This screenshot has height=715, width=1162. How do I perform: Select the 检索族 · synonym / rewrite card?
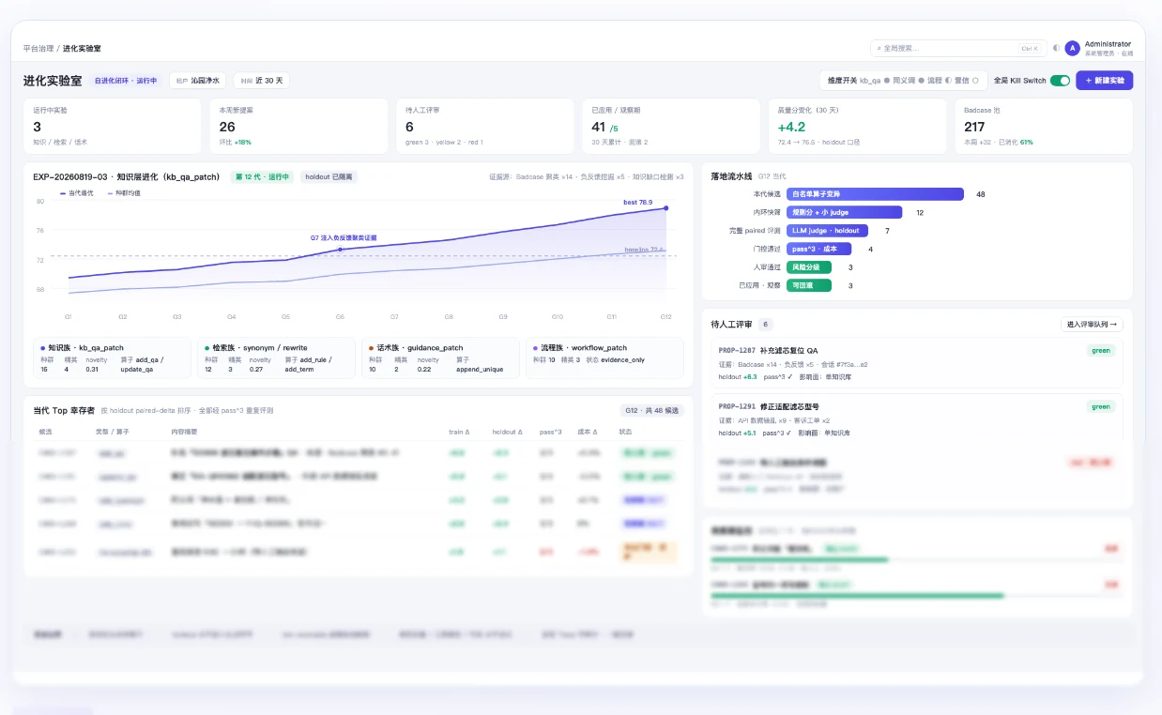(277, 357)
